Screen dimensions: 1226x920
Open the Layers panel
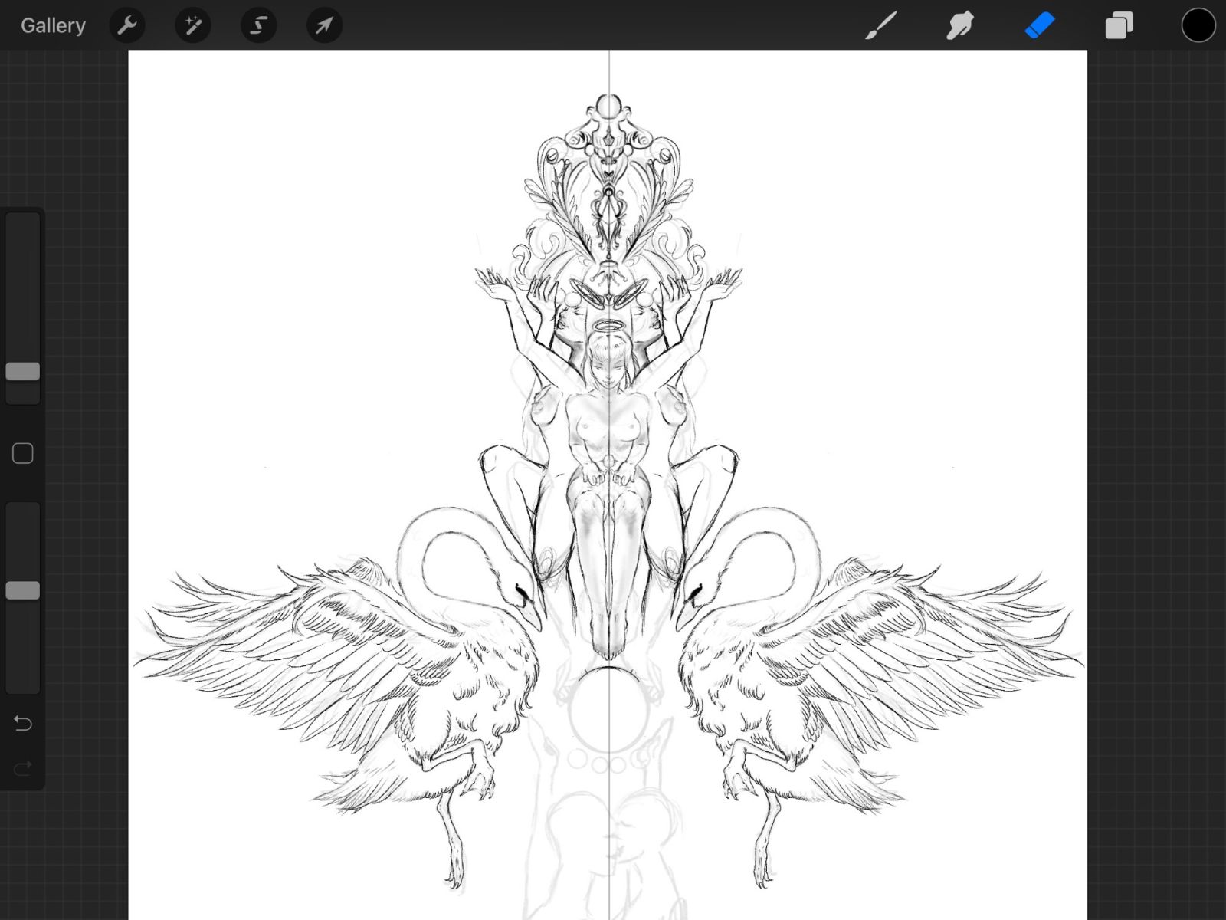(x=1119, y=25)
